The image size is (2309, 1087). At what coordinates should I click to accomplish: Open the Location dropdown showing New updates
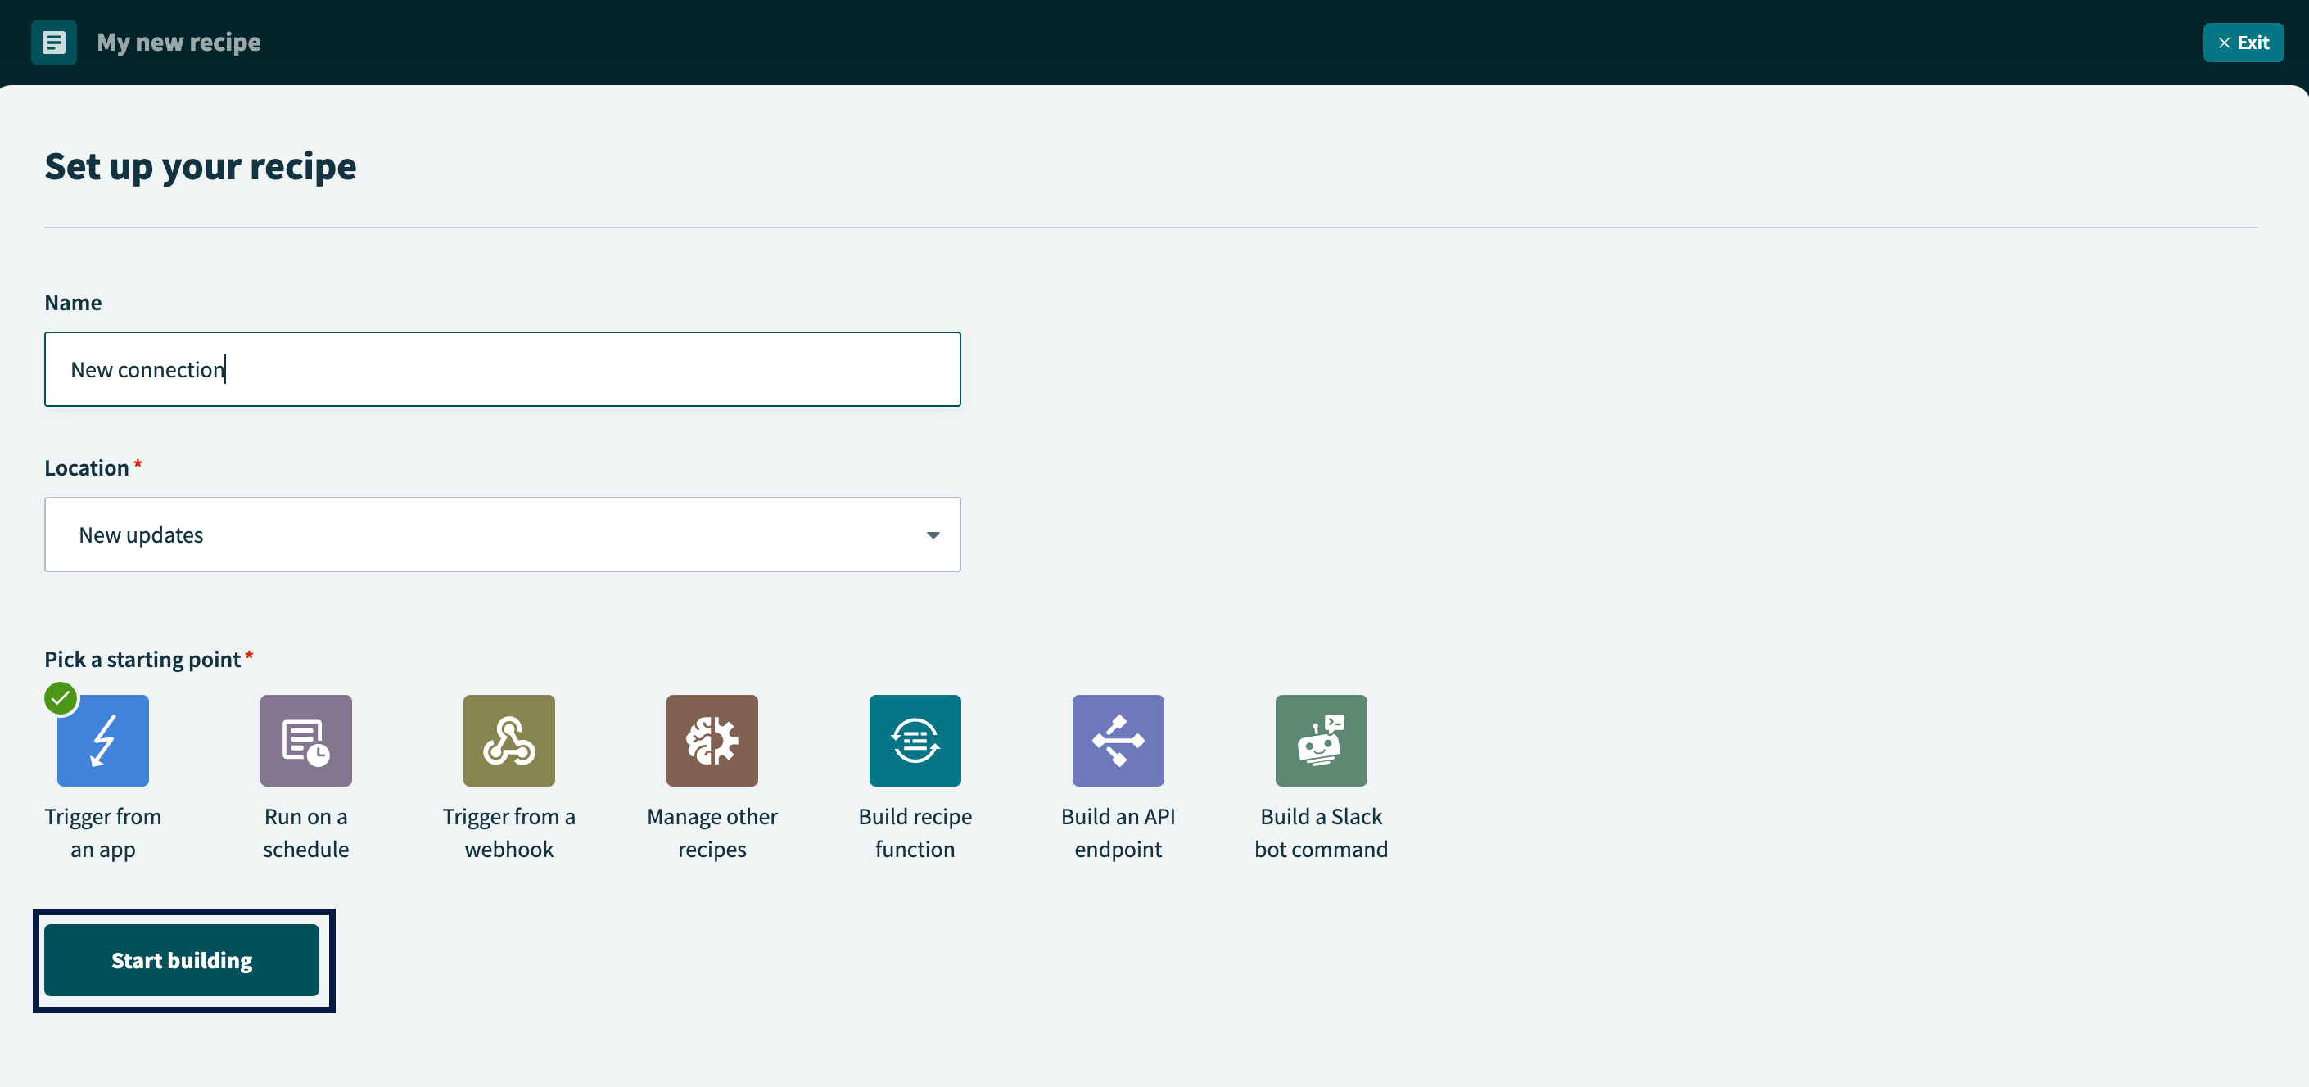[502, 534]
